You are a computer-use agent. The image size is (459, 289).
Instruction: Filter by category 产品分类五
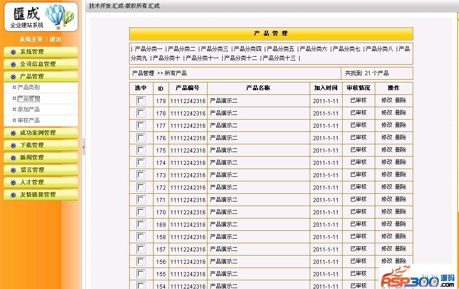pyautogui.click(x=280, y=49)
